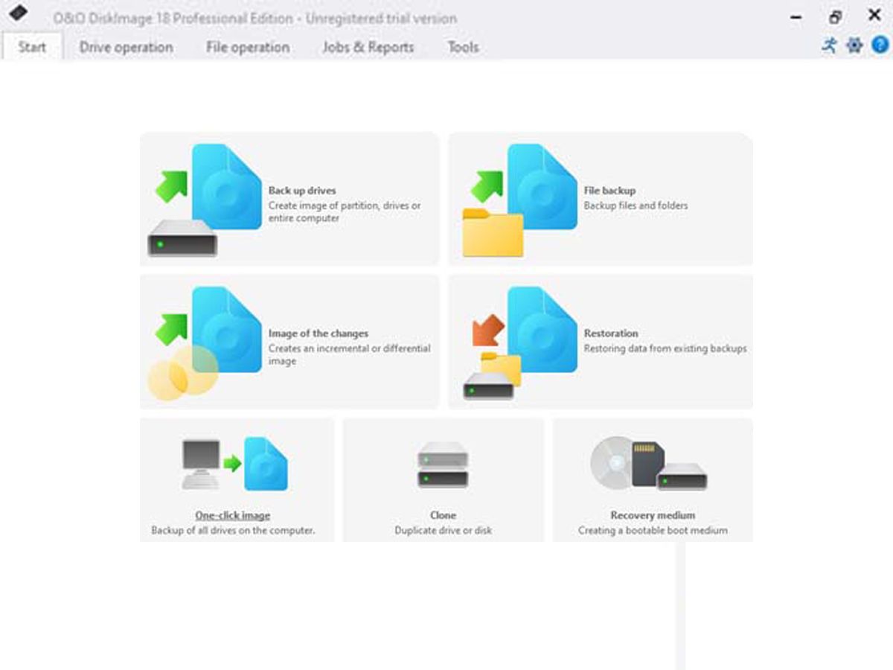Go to Jobs & Reports tab
This screenshot has width=893, height=670.
click(368, 47)
